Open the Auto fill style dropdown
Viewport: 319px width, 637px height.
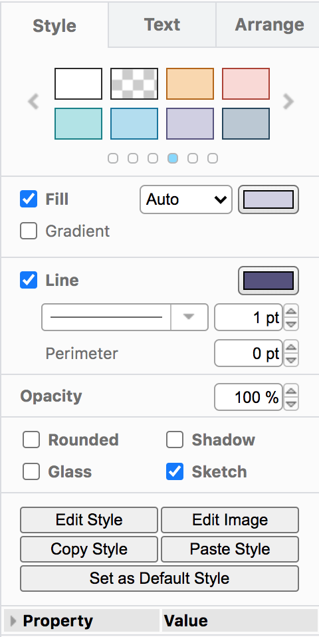[x=186, y=199]
